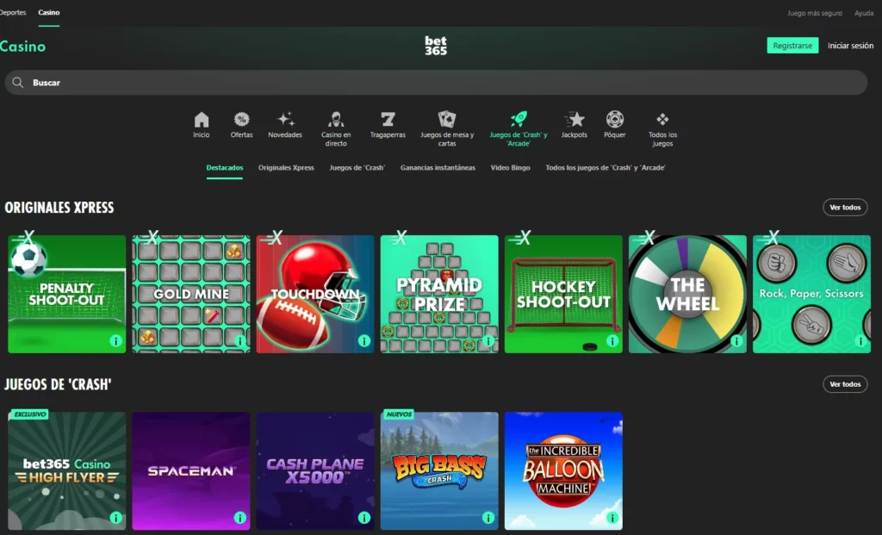Click the Registrarse button
Image resolution: width=882 pixels, height=535 pixels.
(792, 46)
